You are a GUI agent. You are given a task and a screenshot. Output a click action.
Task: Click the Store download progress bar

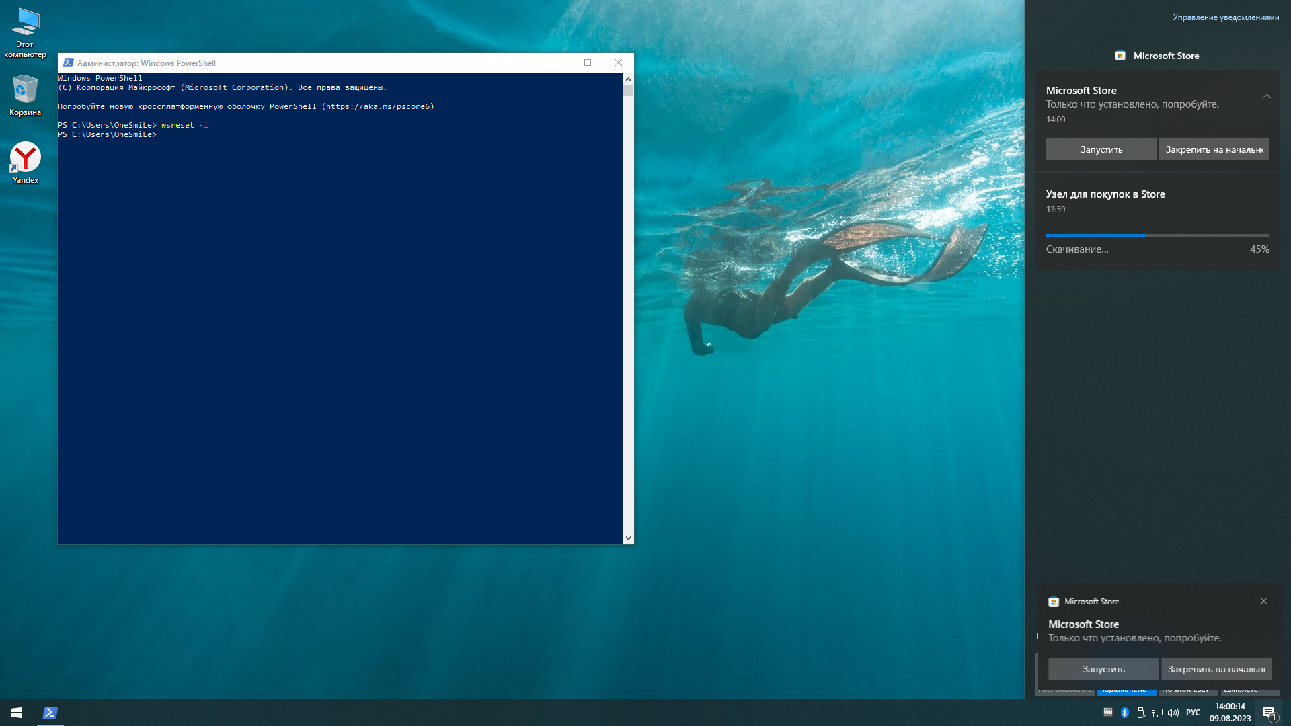coord(1157,235)
